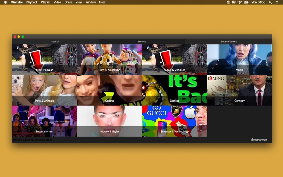Open Spotlight search magnifier icon
This screenshot has width=283, height=177.
point(271,2)
